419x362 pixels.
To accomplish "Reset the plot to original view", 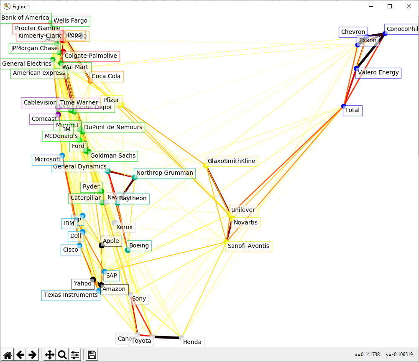I will point(8,355).
